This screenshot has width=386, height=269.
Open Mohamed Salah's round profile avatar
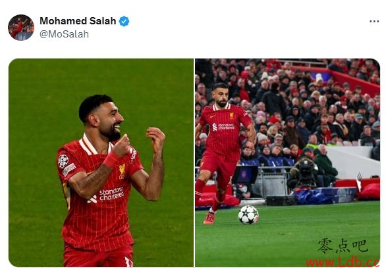(x=21, y=27)
